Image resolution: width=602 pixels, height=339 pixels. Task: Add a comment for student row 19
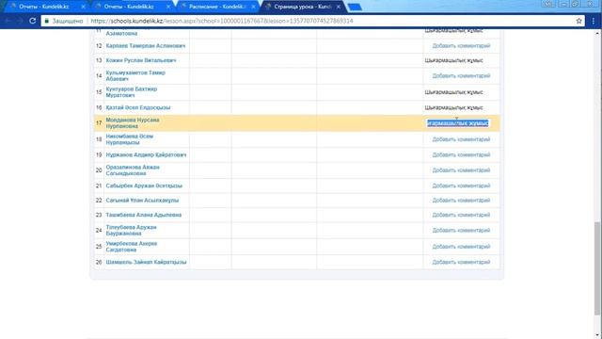[x=461, y=154]
